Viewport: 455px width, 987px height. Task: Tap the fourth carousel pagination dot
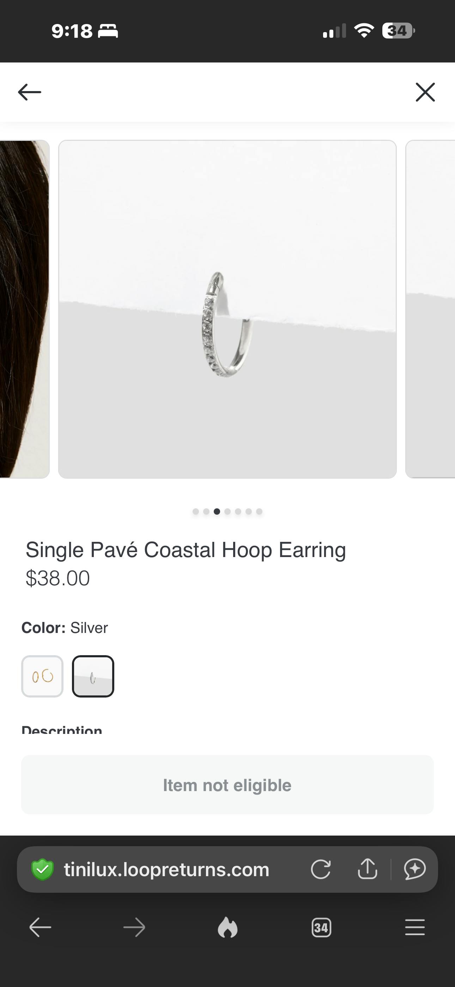(227, 512)
